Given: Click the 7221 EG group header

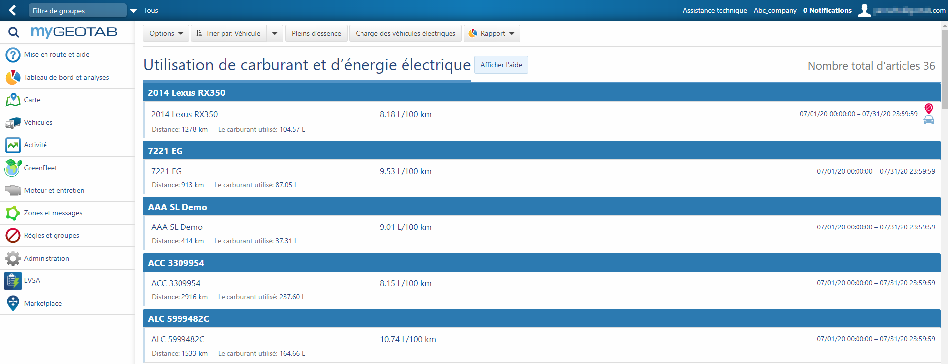Looking at the screenshot, I should 542,151.
